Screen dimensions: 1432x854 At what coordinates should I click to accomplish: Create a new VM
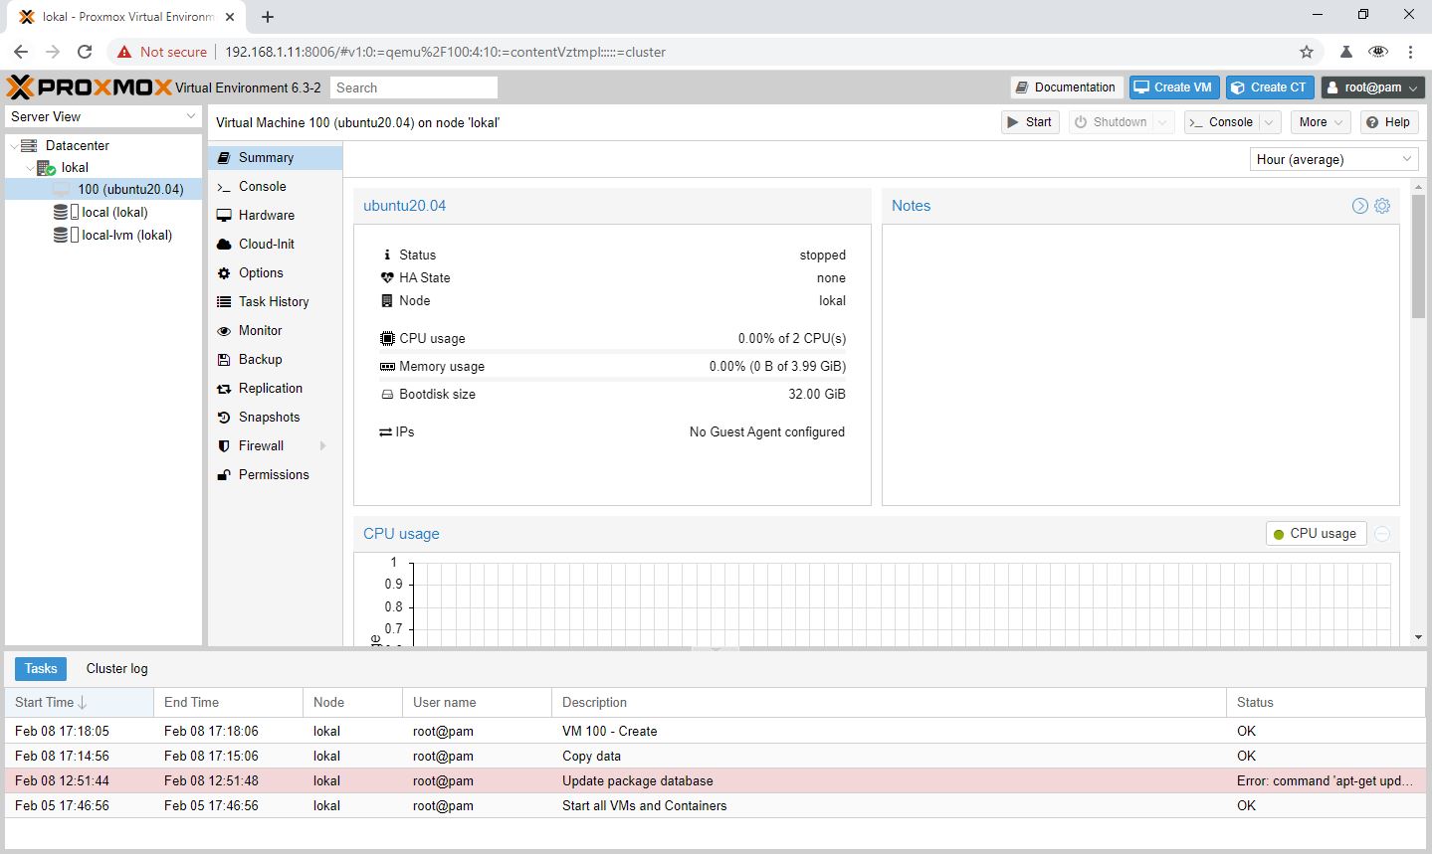tap(1173, 87)
